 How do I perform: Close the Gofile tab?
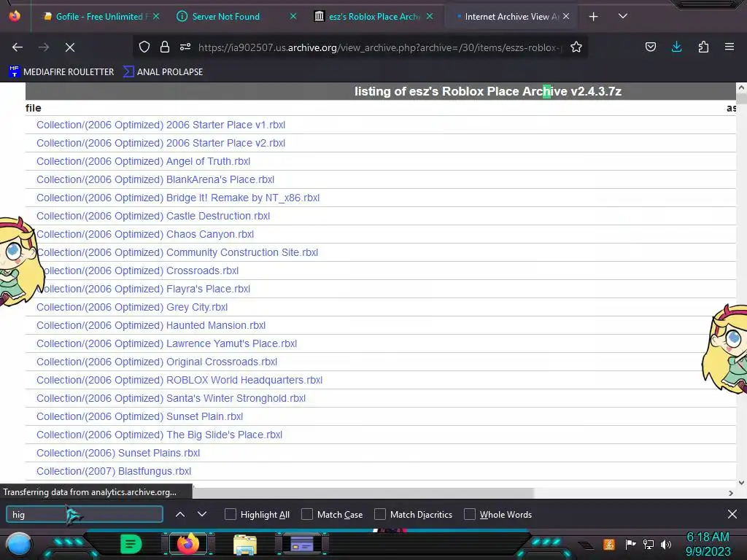pyautogui.click(x=156, y=16)
